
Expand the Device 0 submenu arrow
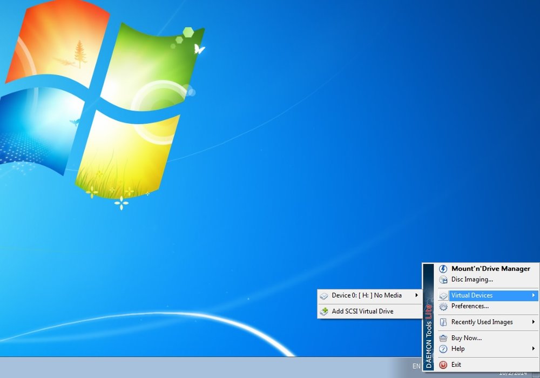coord(417,295)
